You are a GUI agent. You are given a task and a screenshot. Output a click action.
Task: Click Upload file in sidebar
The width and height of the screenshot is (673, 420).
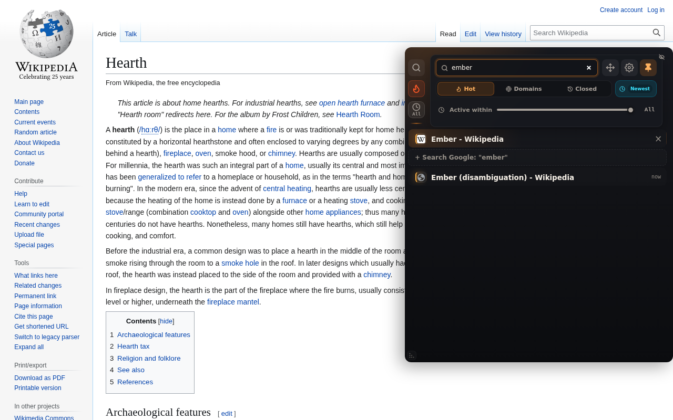coord(29,235)
